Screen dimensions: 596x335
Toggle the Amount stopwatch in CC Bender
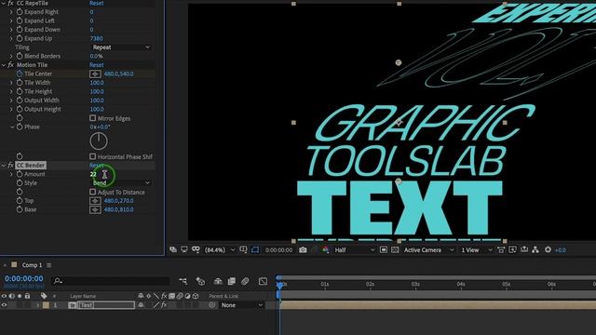point(20,174)
